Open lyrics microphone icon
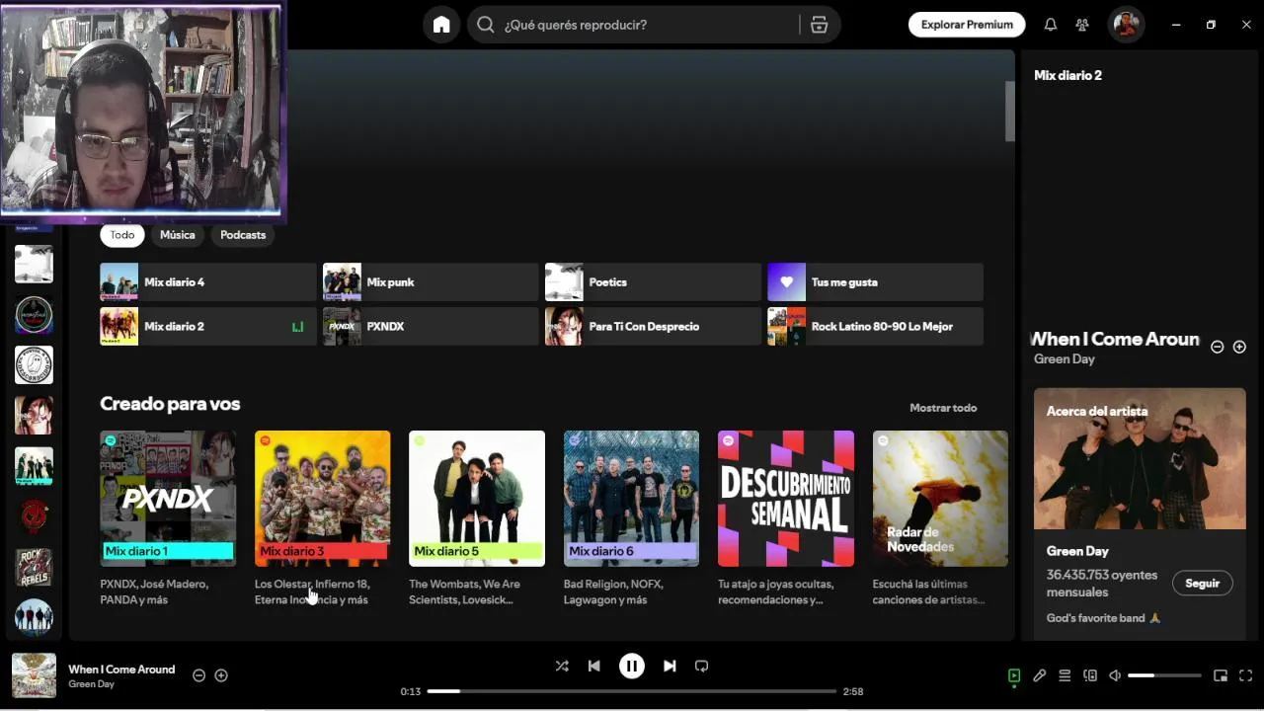 (1040, 676)
